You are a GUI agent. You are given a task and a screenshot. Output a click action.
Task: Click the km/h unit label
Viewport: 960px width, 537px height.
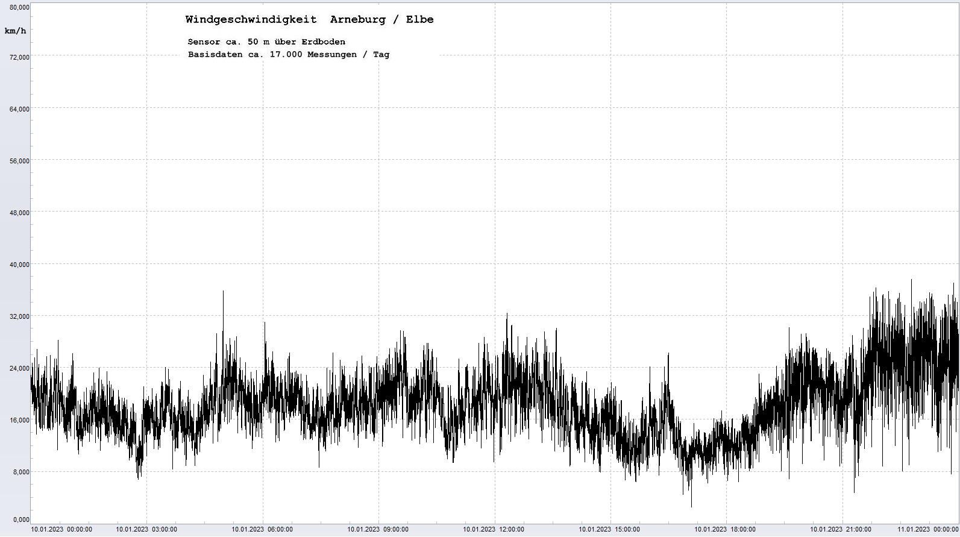(x=15, y=31)
